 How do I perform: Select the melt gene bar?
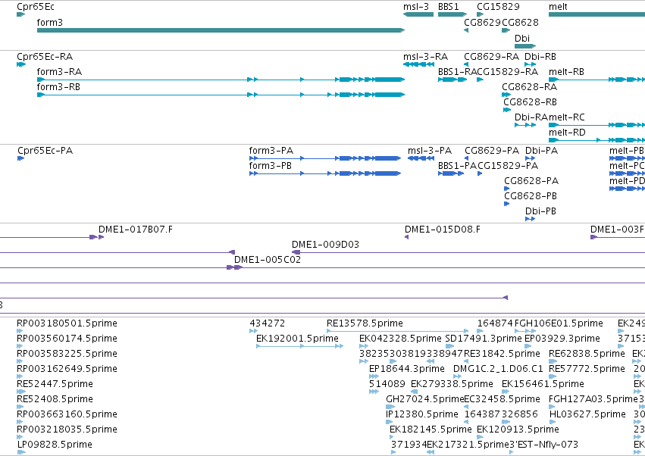click(x=597, y=14)
